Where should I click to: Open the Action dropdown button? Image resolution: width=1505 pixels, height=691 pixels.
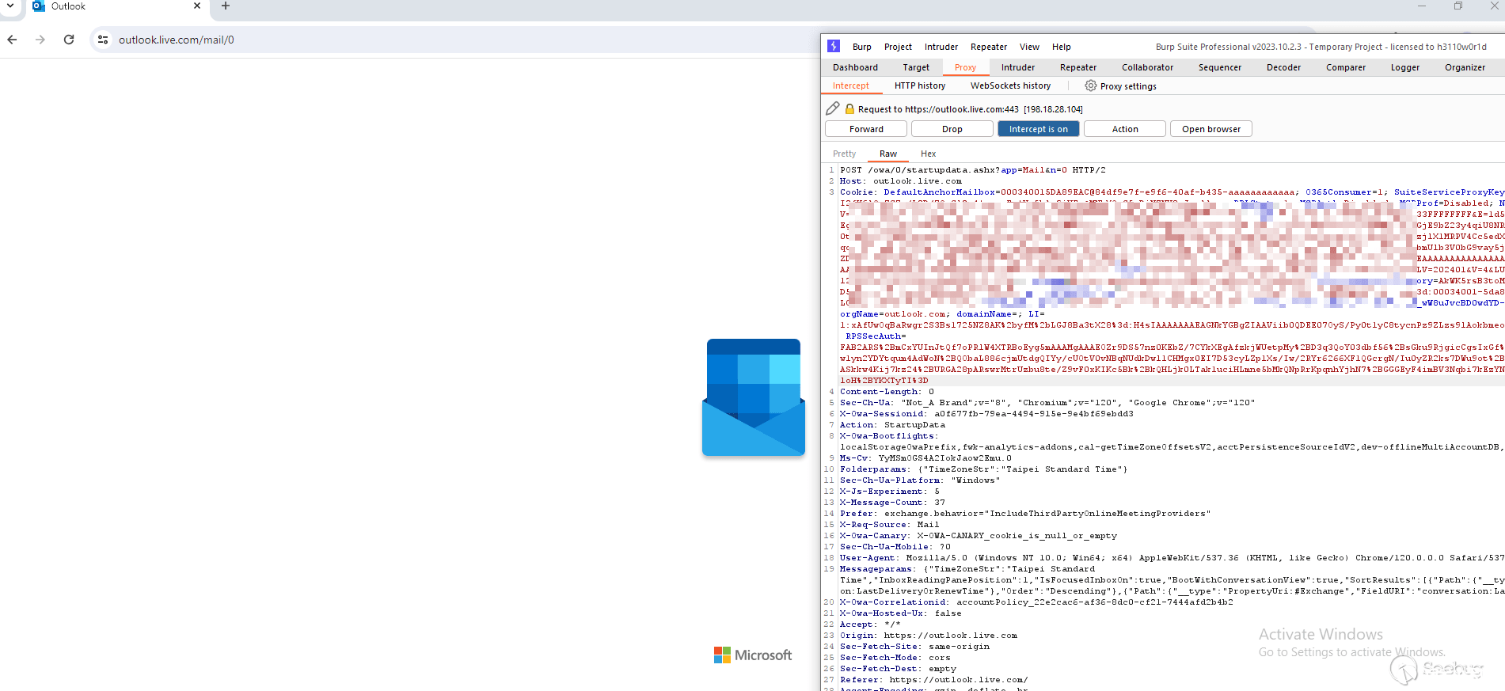point(1125,129)
